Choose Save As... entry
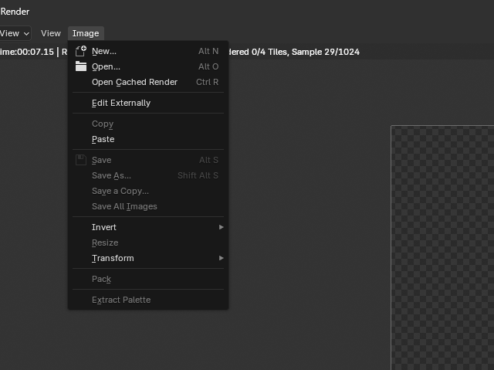494x370 pixels. [x=148, y=175]
